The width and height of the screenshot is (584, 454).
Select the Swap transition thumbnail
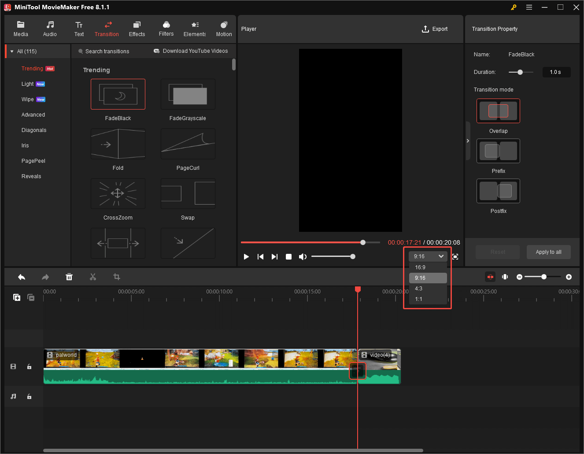point(188,194)
